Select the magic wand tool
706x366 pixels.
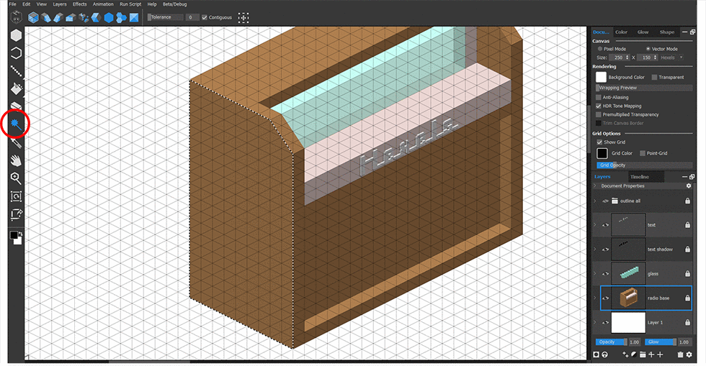pyautogui.click(x=15, y=124)
